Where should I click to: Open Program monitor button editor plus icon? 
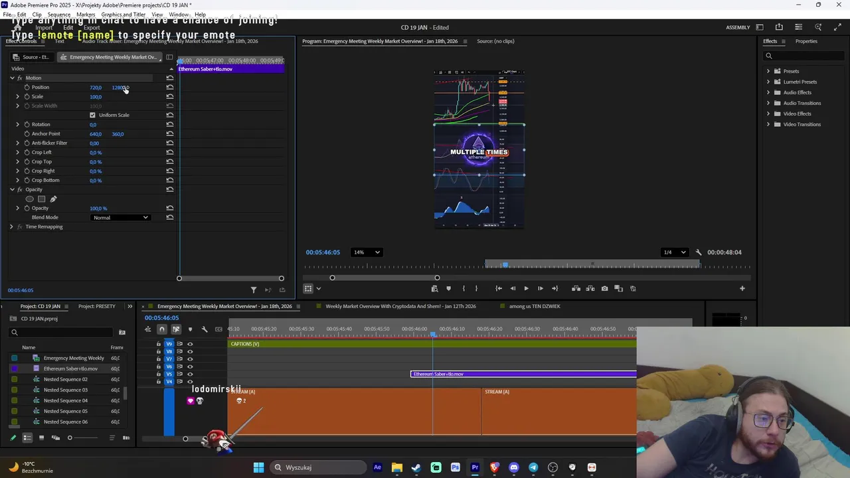point(742,289)
